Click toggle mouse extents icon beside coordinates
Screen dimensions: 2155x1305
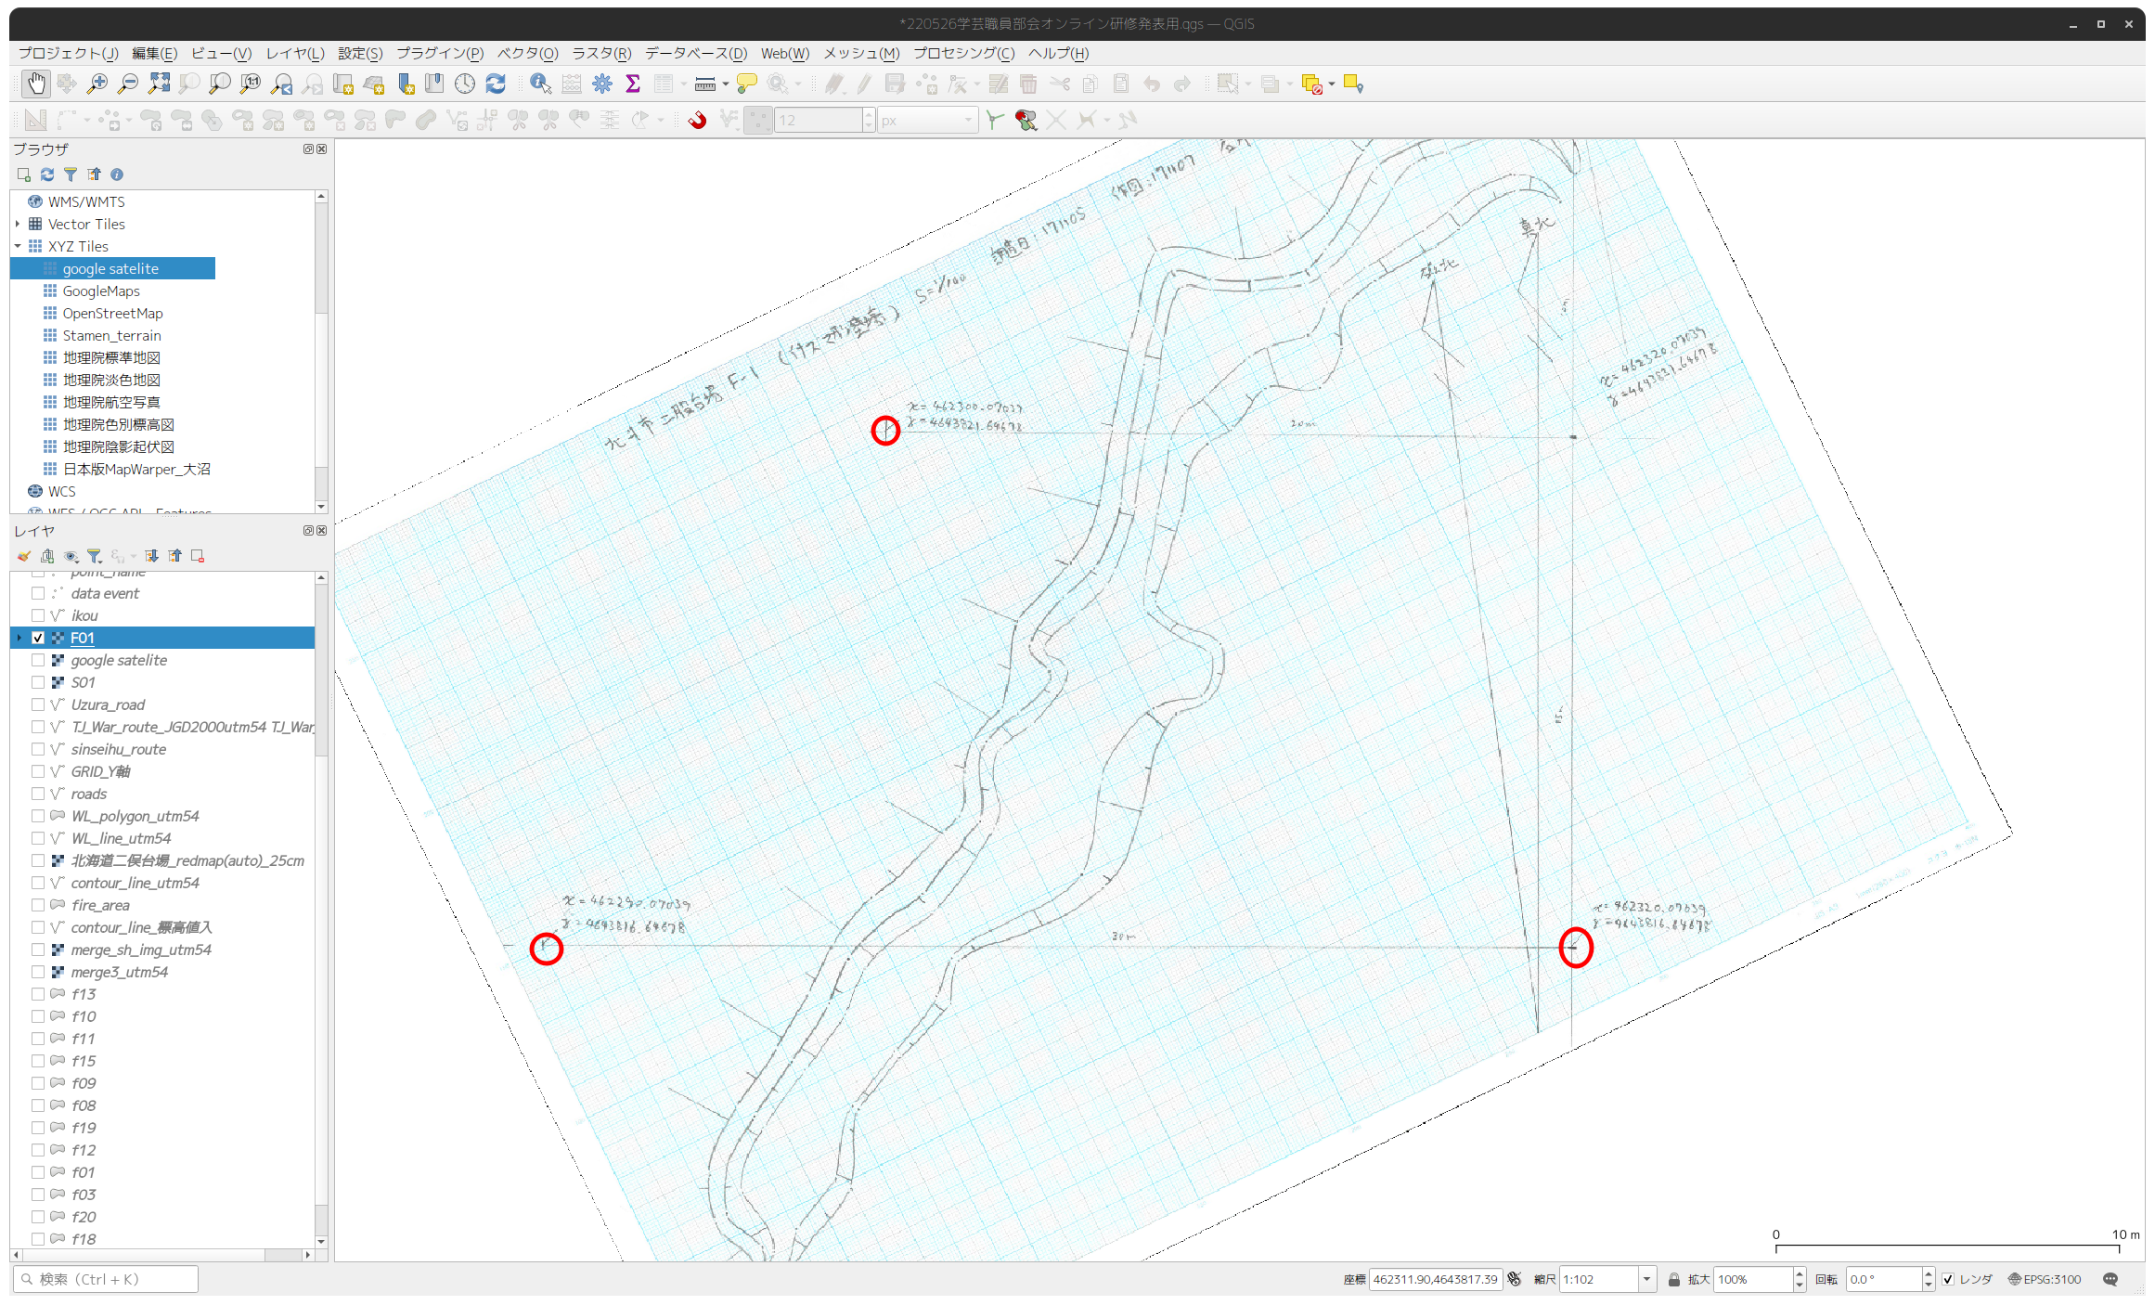(x=1515, y=1279)
